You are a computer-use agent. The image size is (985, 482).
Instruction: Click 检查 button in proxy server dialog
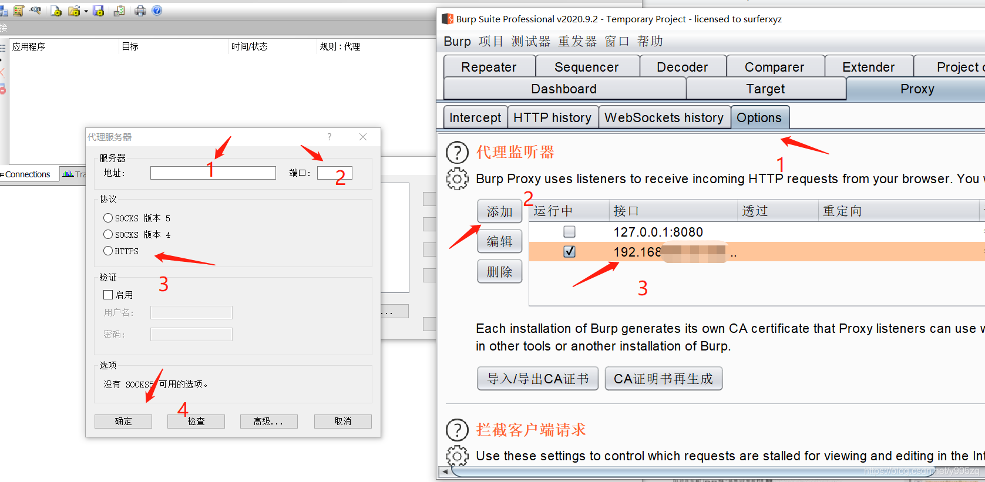[x=196, y=422]
